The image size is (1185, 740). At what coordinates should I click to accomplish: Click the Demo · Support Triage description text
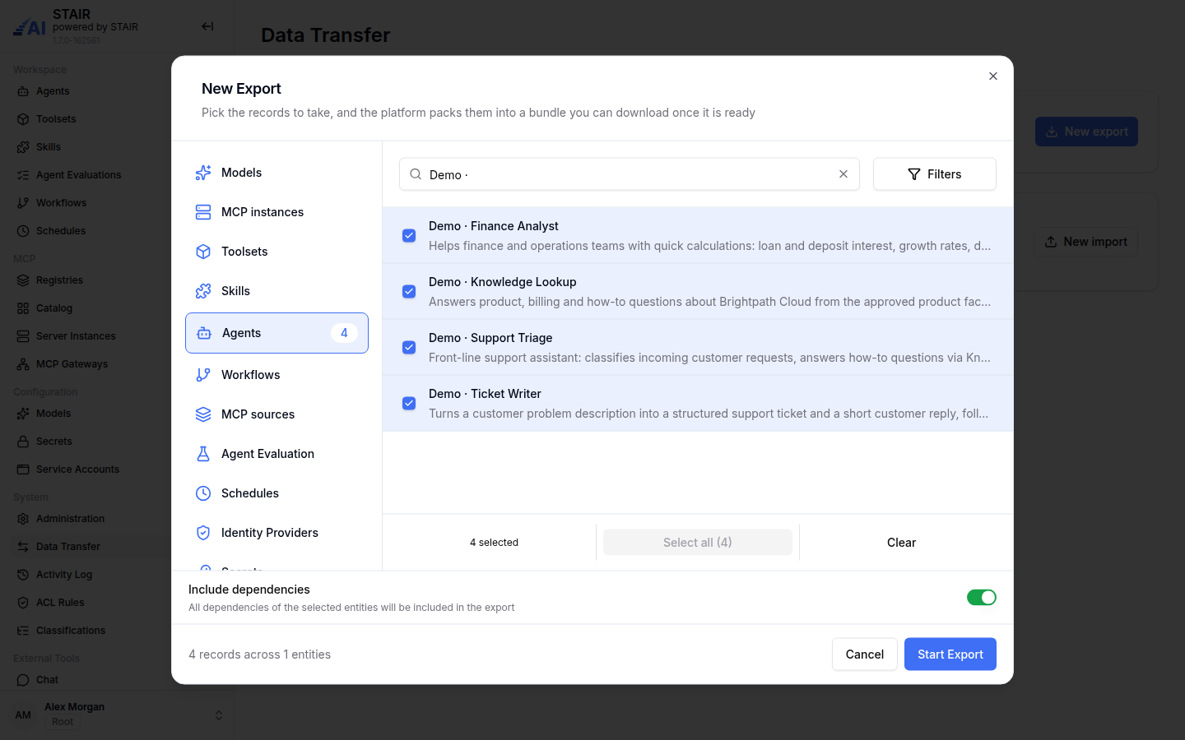(709, 358)
